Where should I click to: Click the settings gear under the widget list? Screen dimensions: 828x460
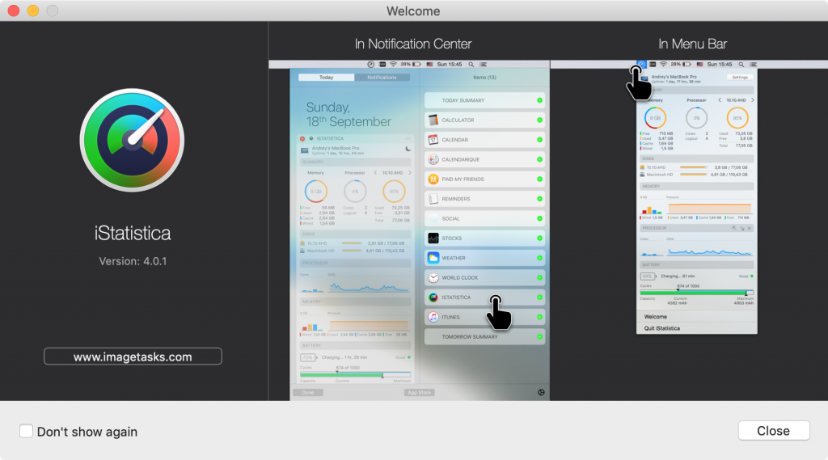tap(541, 392)
